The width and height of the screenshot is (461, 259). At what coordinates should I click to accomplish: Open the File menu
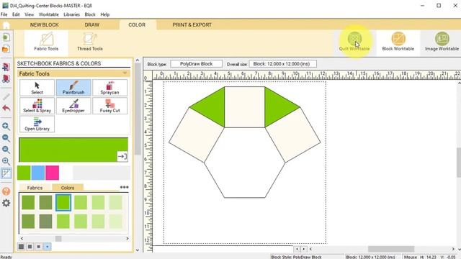pos(4,14)
